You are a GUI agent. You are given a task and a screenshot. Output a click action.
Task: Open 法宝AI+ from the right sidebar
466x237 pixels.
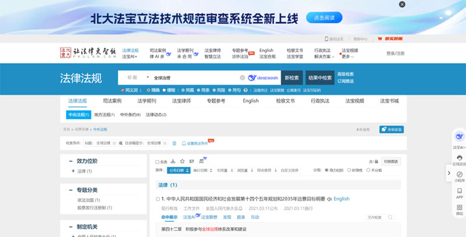tap(459, 137)
